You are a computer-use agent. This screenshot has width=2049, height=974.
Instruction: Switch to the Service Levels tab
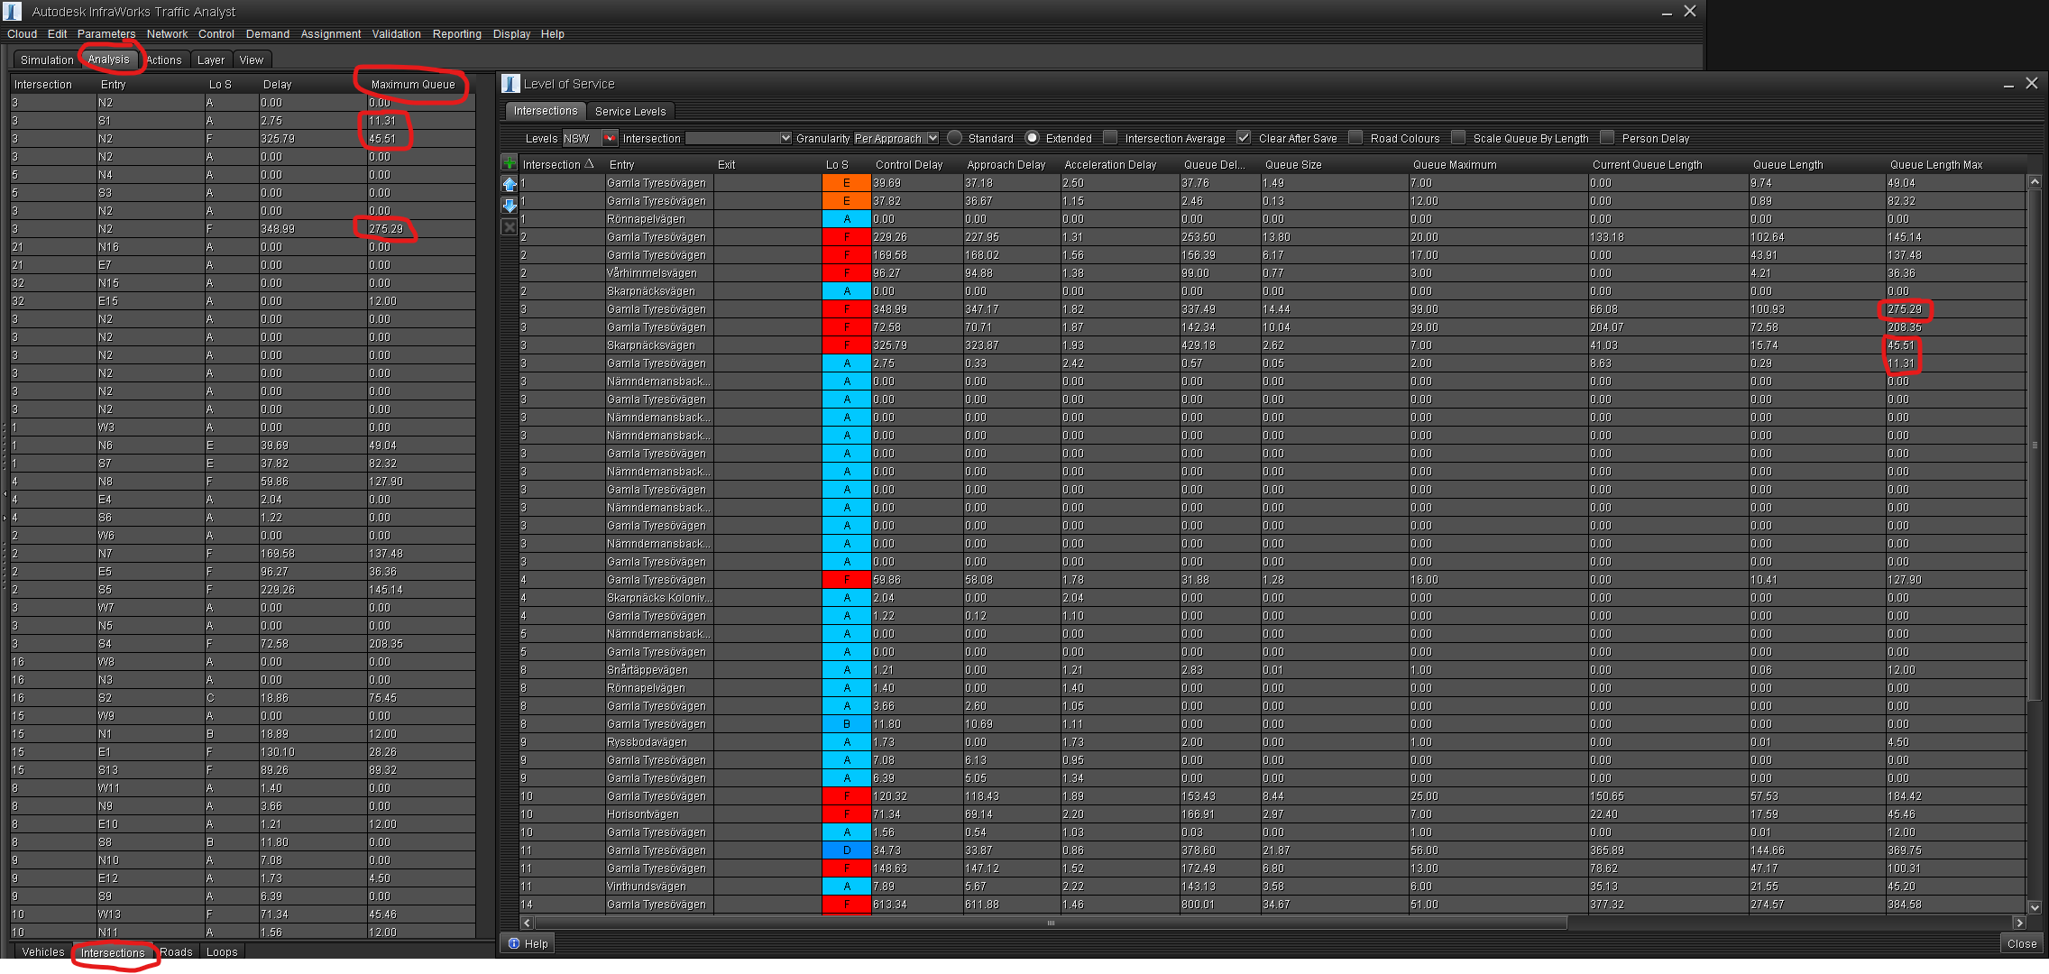631,111
